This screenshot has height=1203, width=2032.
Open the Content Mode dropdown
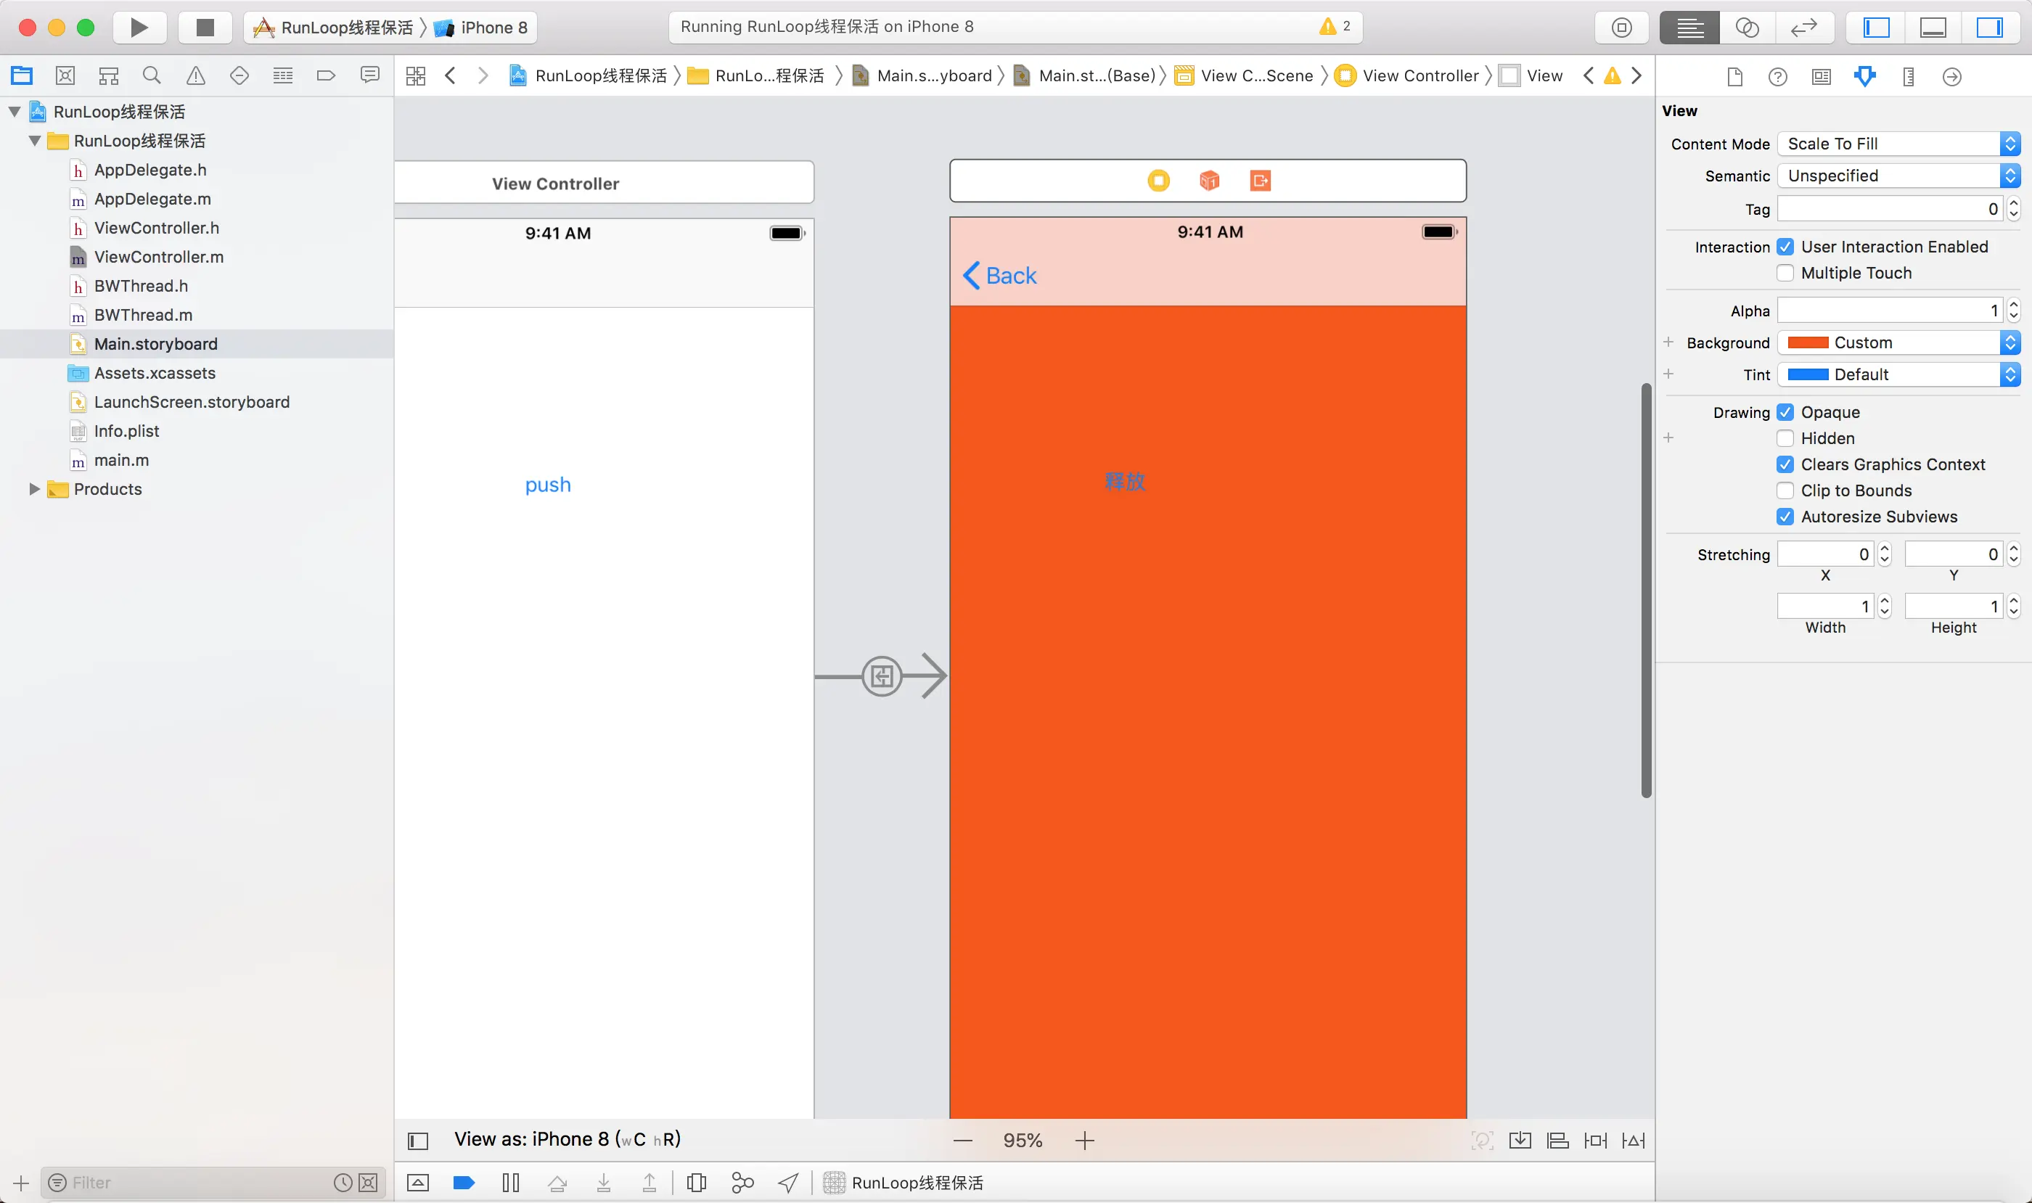pos(1898,144)
